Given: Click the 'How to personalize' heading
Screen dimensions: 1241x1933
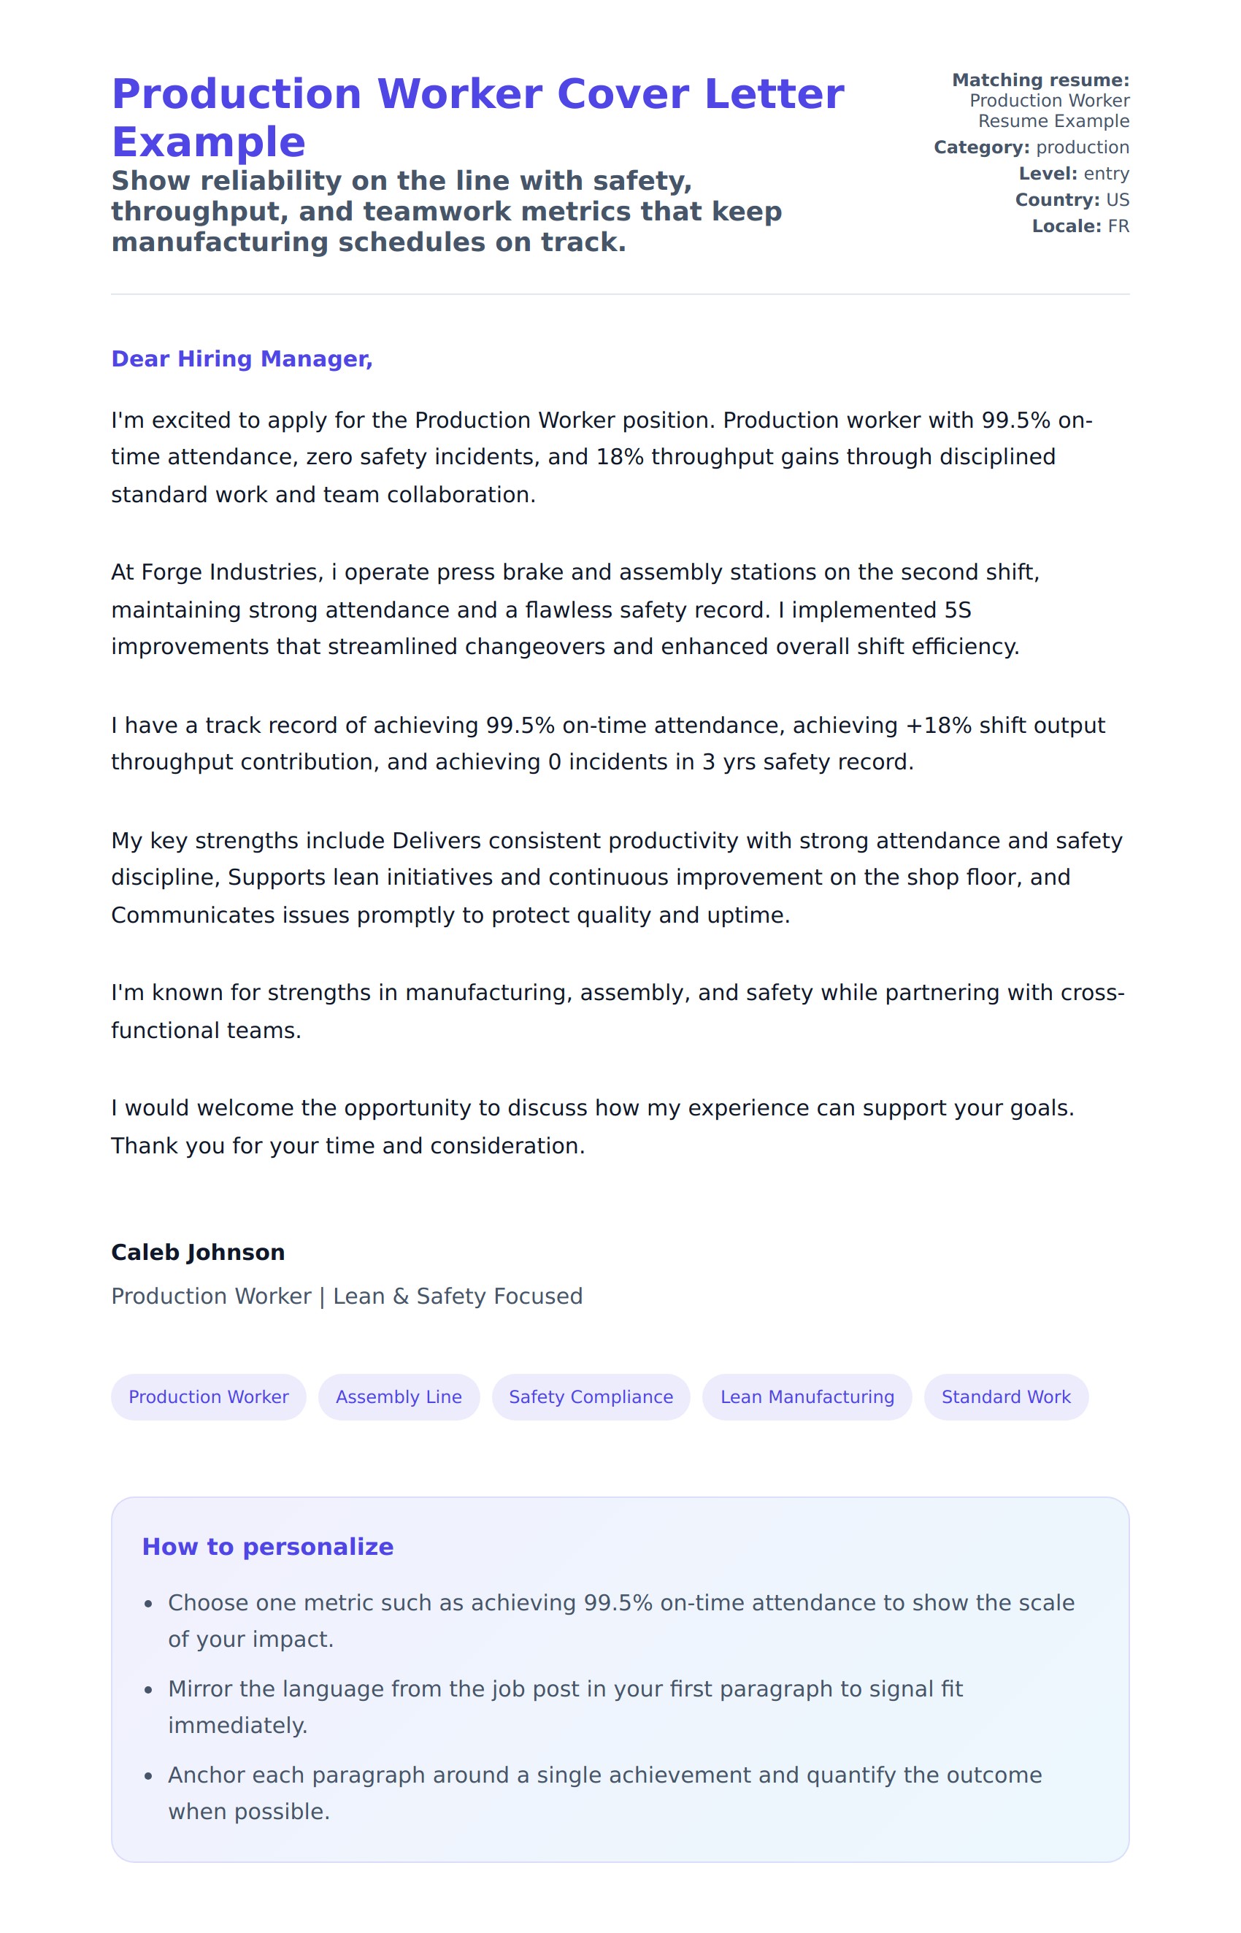Looking at the screenshot, I should [x=267, y=1546].
